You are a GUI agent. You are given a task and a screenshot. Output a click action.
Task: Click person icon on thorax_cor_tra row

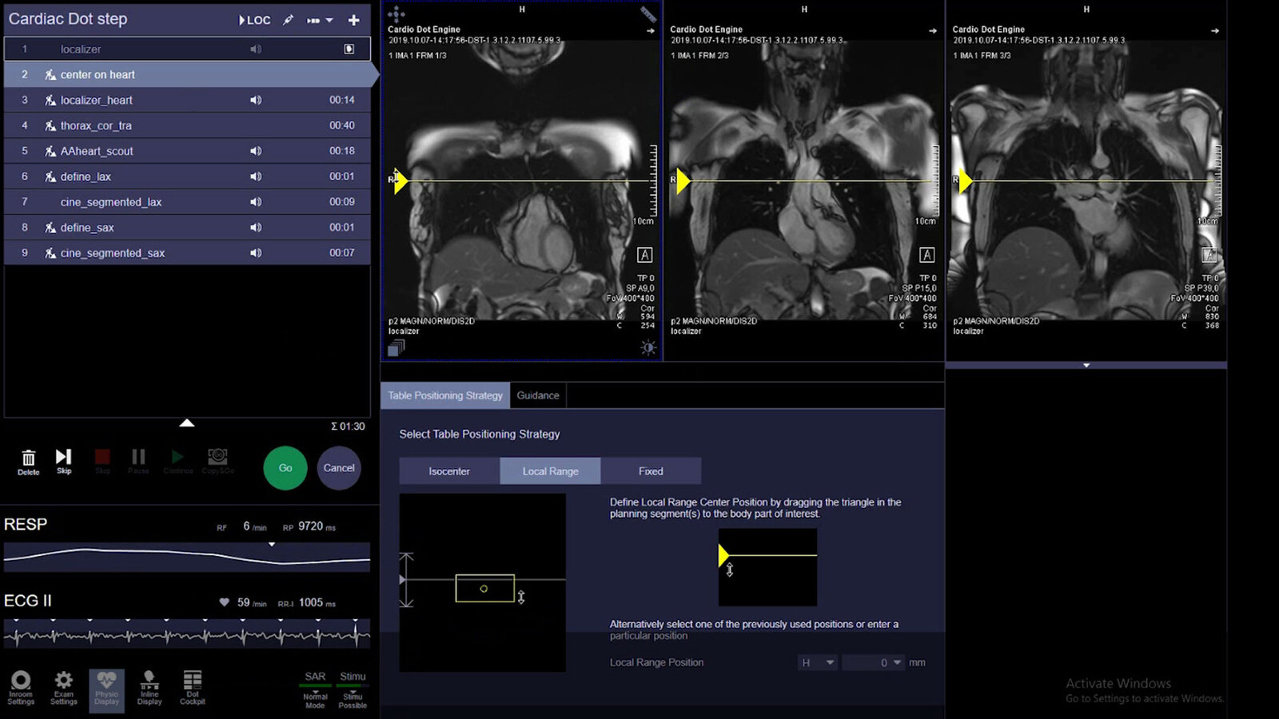[x=50, y=125]
